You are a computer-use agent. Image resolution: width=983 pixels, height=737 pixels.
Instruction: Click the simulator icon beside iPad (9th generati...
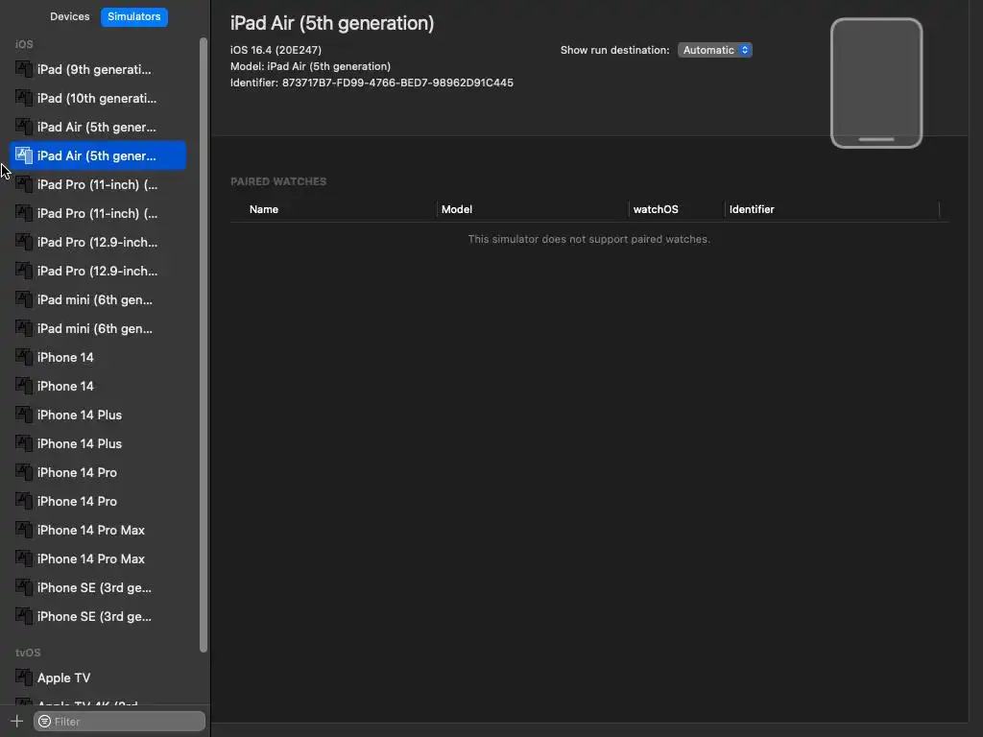[x=24, y=69]
